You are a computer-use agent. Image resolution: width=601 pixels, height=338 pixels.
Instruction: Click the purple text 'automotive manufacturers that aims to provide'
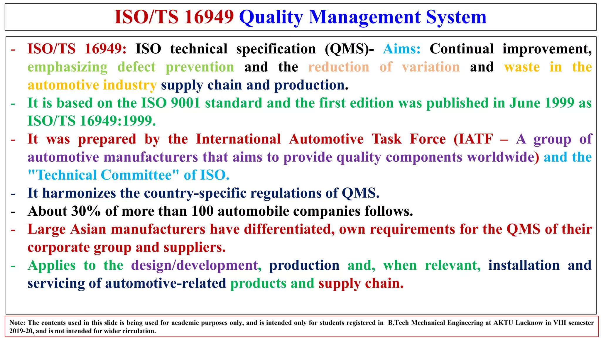tap(180, 157)
